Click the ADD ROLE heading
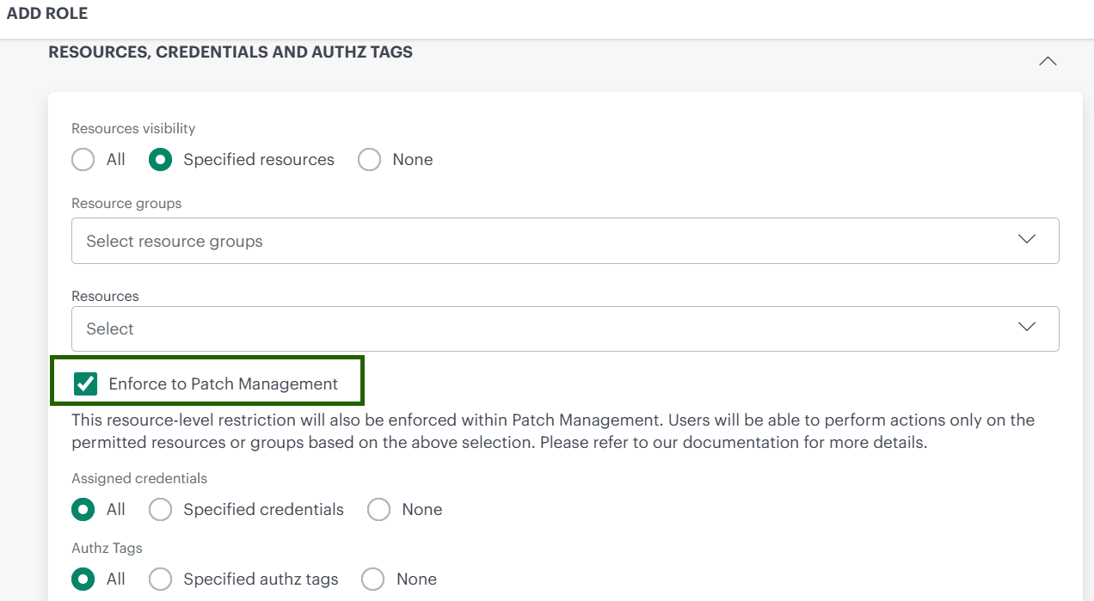Viewport: 1094px width, 601px height. pos(47,13)
